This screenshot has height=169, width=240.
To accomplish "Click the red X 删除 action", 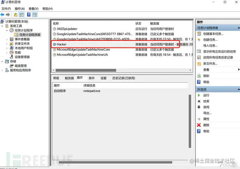I will (206, 125).
